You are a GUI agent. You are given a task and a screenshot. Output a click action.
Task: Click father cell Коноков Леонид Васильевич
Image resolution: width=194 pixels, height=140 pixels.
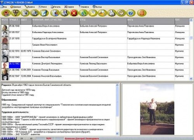coord(103,65)
